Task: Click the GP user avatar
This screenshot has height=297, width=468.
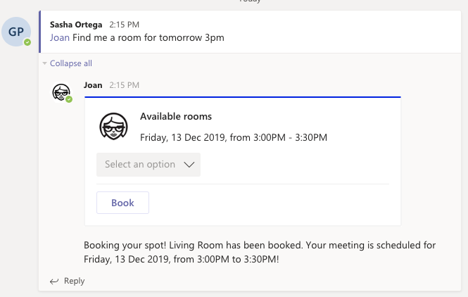Action: [x=16, y=32]
